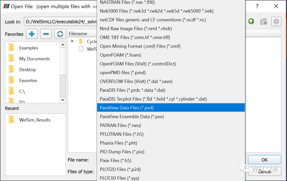287x181 pixels.
Task: Select ParaDIS Tecplot Files filter
Action: pyautogui.click(x=171, y=99)
